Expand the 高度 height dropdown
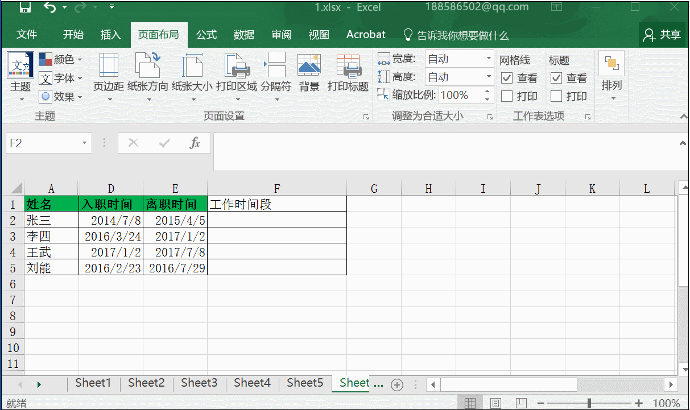The width and height of the screenshot is (690, 410). [x=488, y=77]
